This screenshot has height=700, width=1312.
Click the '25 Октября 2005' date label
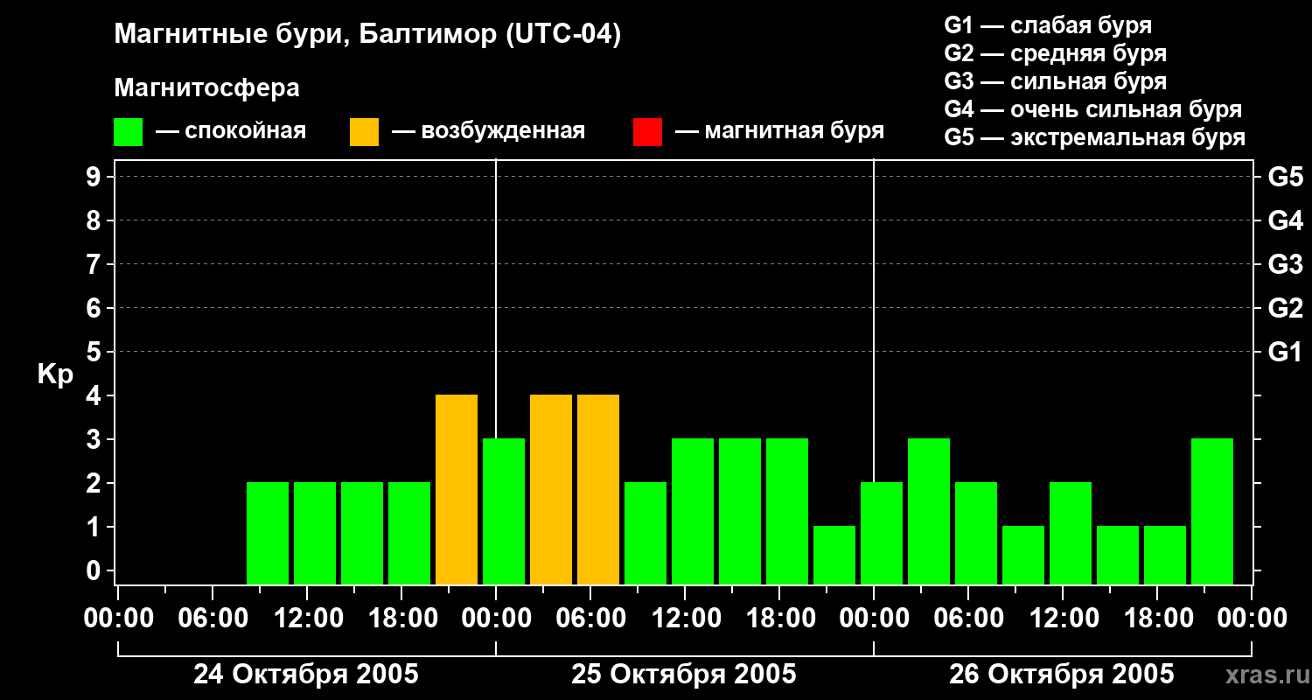684,675
